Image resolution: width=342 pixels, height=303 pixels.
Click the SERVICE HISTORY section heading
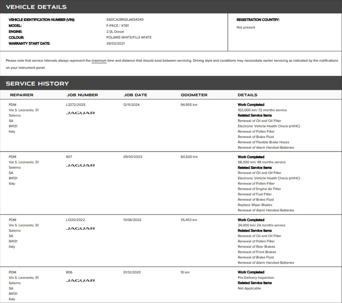(x=37, y=84)
